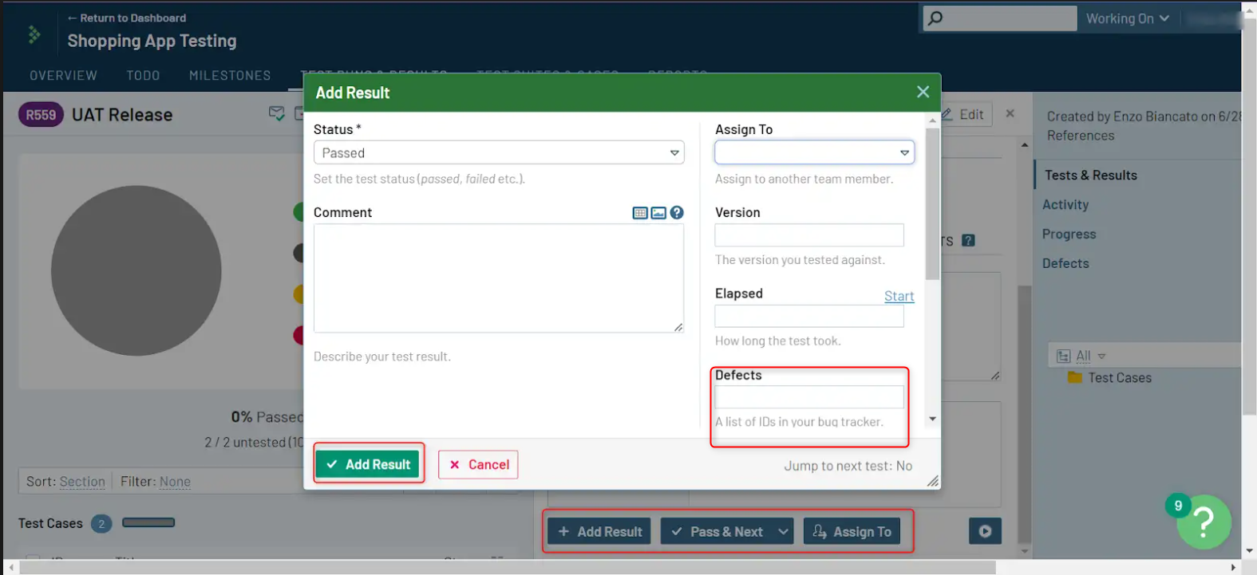This screenshot has height=575, width=1257.
Task: Click the search magnifier icon in header
Action: (935, 18)
